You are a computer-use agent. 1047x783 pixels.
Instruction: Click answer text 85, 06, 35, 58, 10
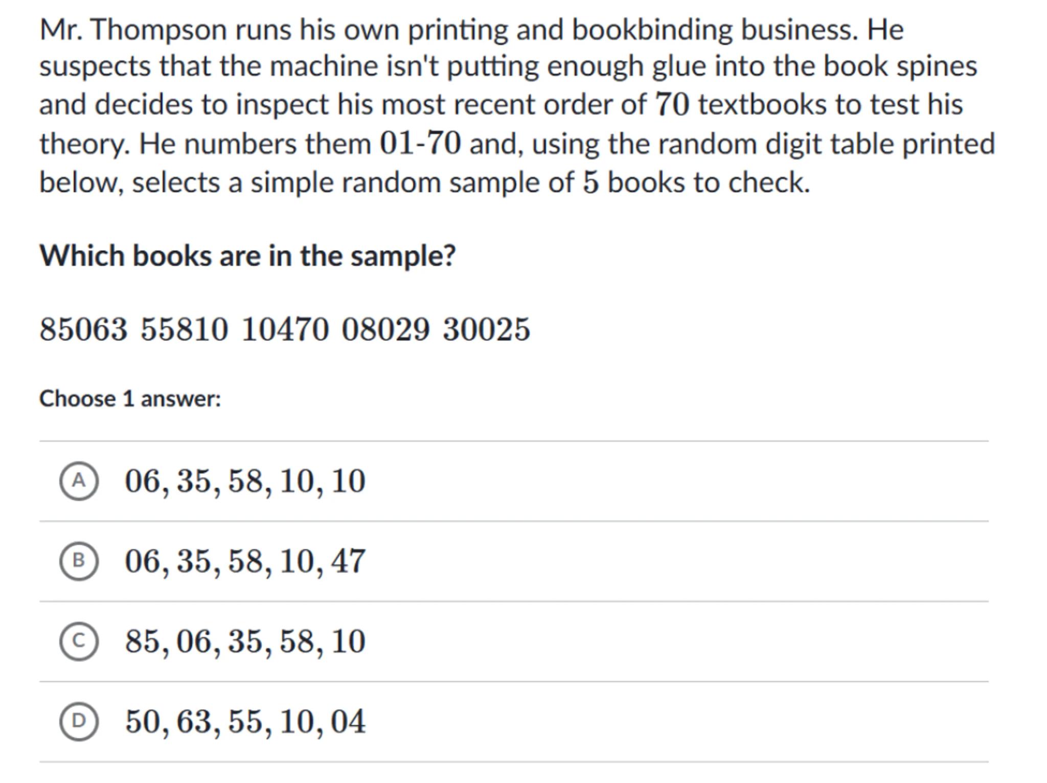[245, 641]
